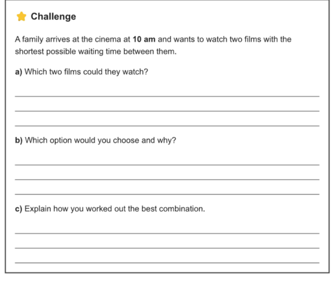335x281 pixels.
Task: Click the yellow star icon
Action: 21,17
